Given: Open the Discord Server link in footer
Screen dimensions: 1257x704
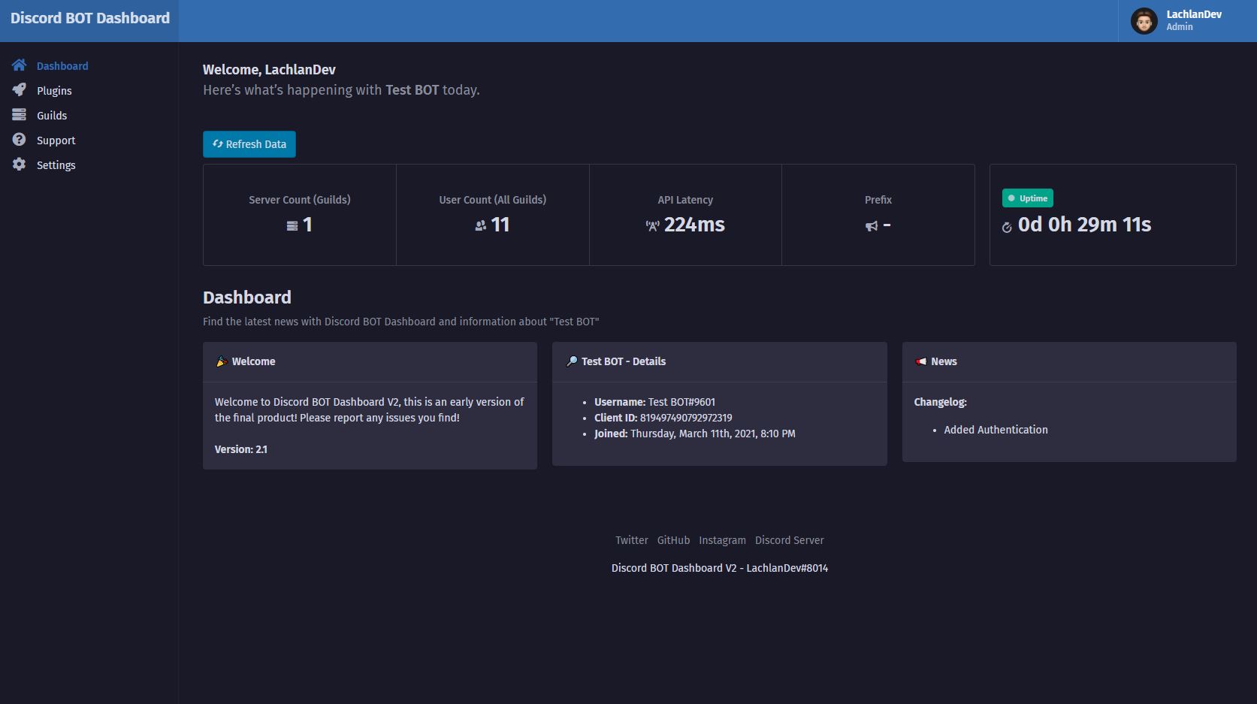Looking at the screenshot, I should (x=789, y=539).
